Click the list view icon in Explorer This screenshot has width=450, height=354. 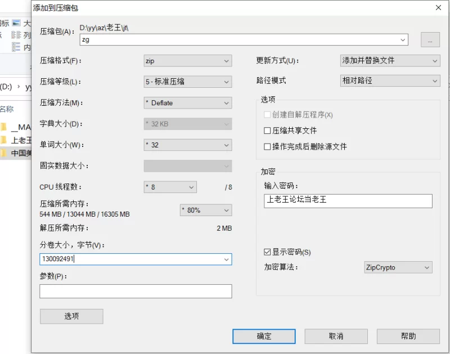(21, 35)
